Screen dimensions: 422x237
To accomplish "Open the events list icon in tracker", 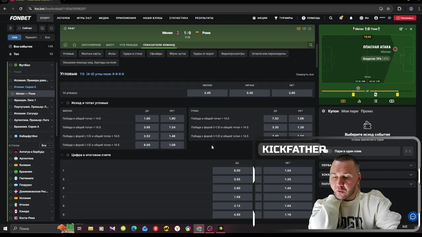I will pos(376,101).
